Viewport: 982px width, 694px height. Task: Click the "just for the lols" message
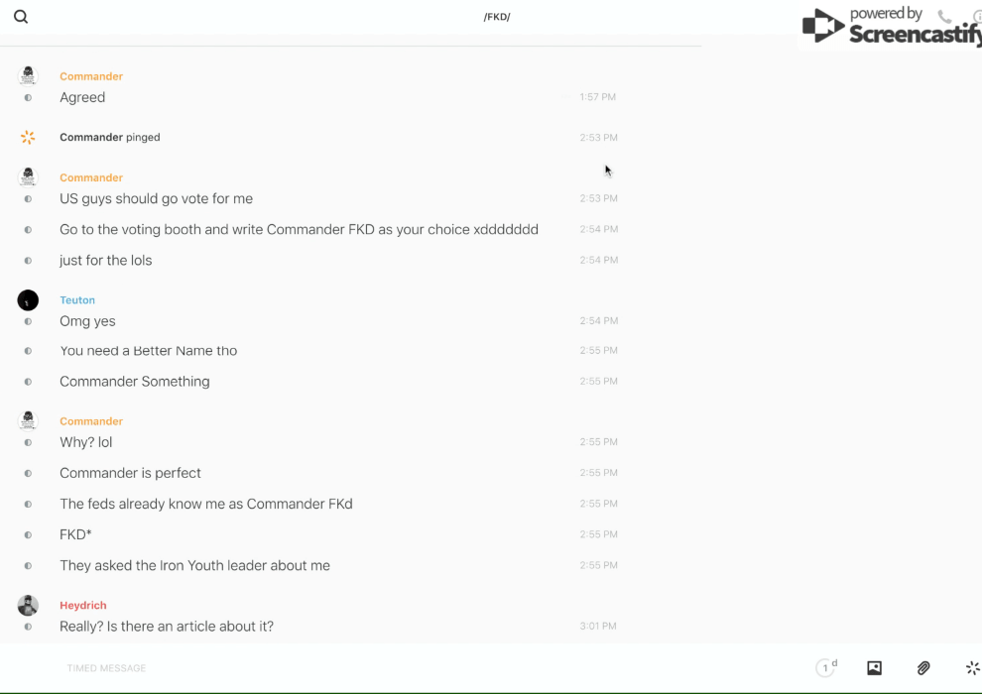(x=105, y=261)
